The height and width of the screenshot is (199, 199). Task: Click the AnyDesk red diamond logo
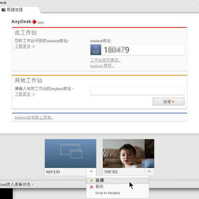point(34,22)
